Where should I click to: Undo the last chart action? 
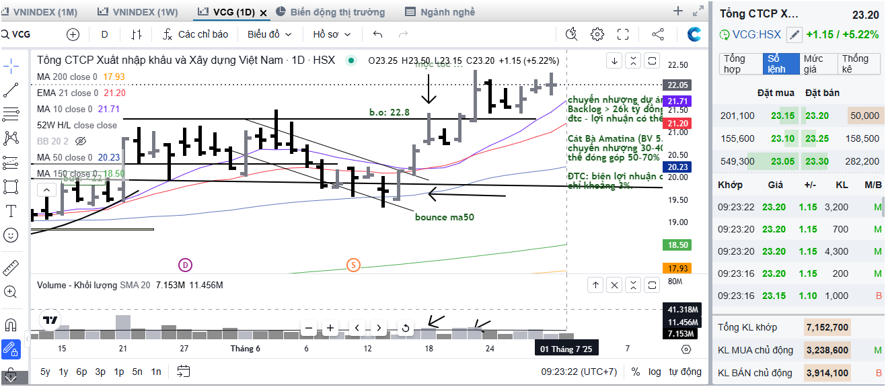click(x=377, y=34)
